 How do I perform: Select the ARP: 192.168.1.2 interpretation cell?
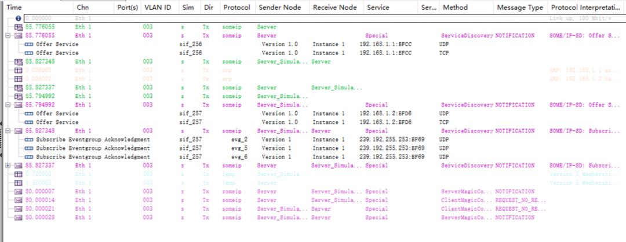[584, 79]
